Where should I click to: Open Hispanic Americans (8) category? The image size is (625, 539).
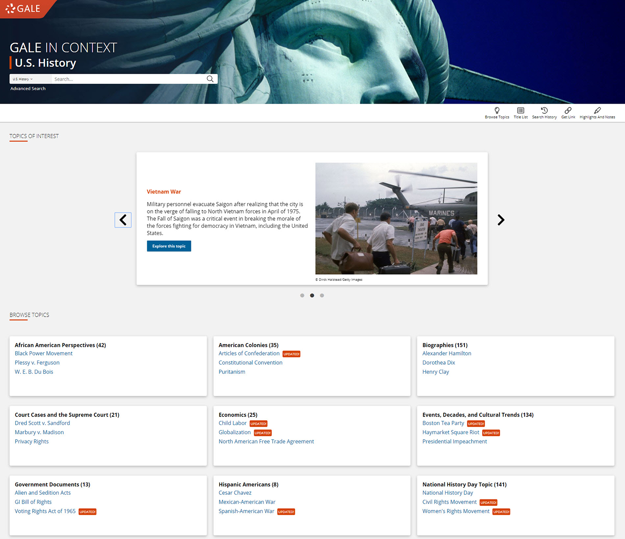pos(249,485)
